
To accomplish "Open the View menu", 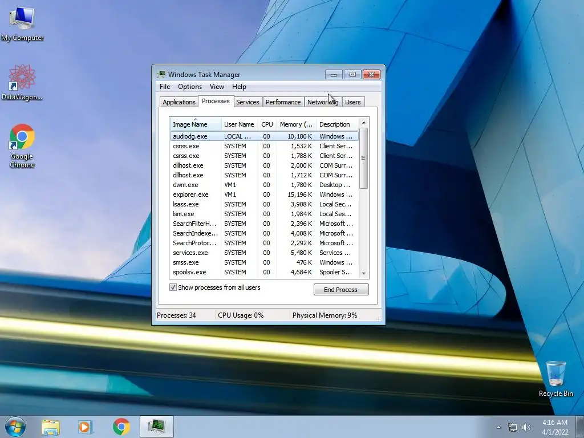I will point(217,87).
